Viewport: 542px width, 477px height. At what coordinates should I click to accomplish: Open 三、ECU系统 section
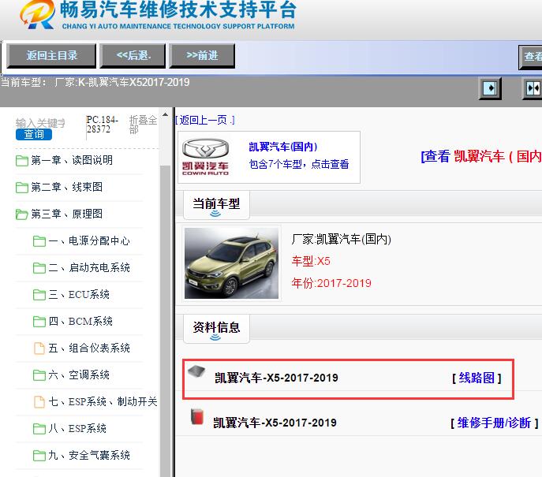click(x=79, y=294)
